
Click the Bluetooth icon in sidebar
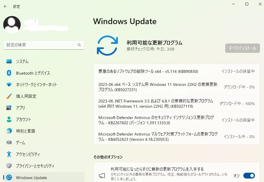pyautogui.click(x=9, y=73)
